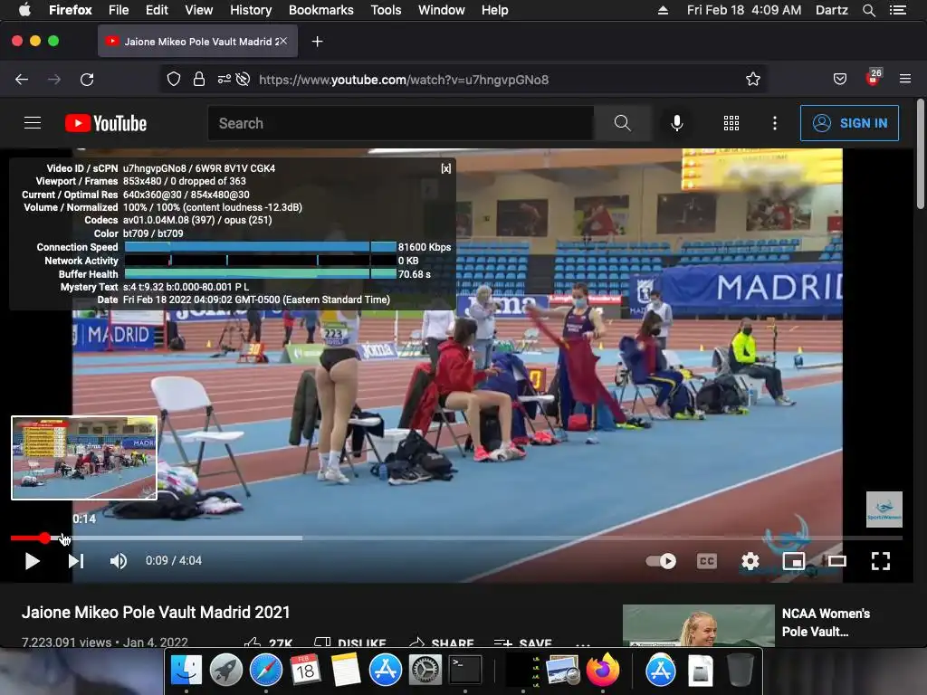Open Firefox application menu

click(905, 79)
